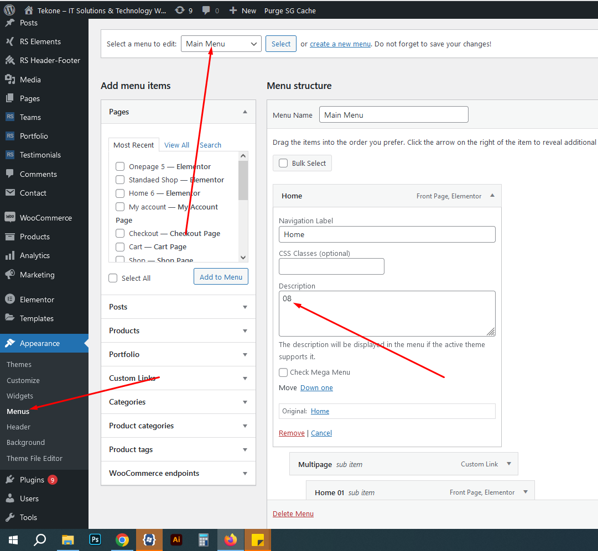Viewport: 598px width, 551px height.
Task: Open RS Header-Footer sidebar icon
Action: [x=10, y=60]
